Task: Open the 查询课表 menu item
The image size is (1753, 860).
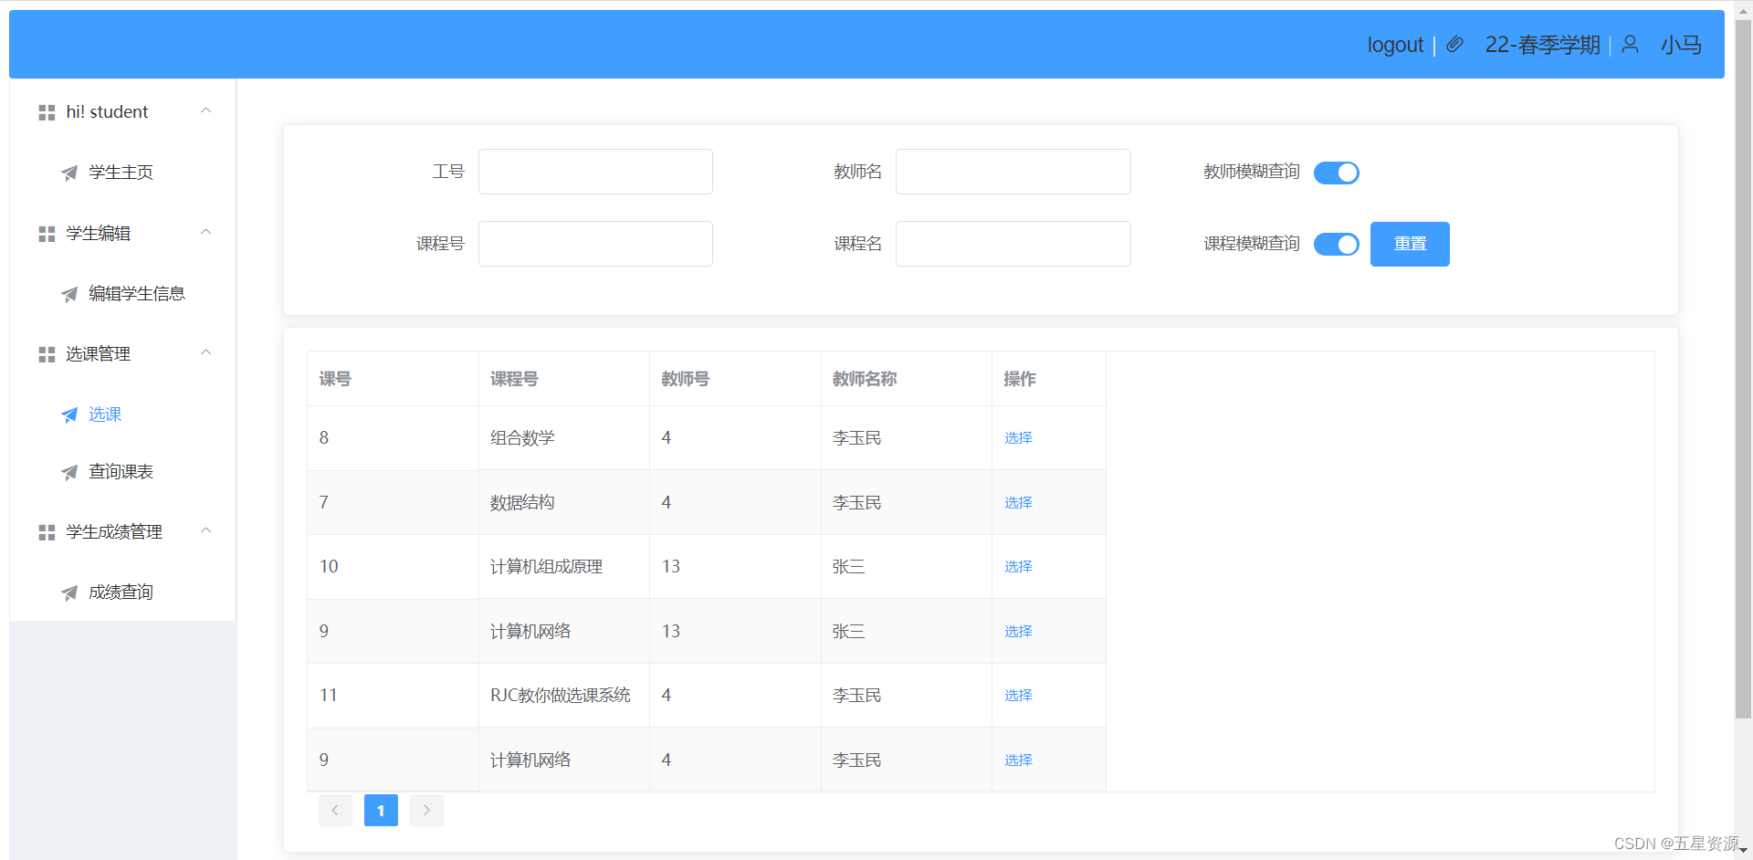Action: click(123, 472)
